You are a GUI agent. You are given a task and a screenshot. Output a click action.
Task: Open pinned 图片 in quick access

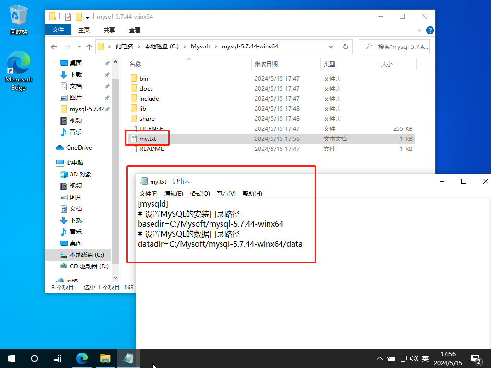coord(75,98)
